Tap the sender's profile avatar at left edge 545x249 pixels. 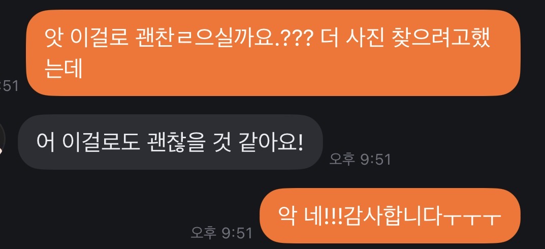tap(2, 139)
